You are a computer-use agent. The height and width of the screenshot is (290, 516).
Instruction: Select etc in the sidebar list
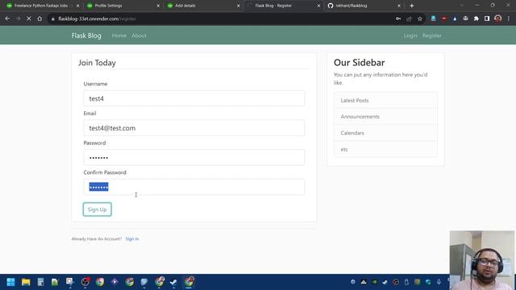pos(385,149)
